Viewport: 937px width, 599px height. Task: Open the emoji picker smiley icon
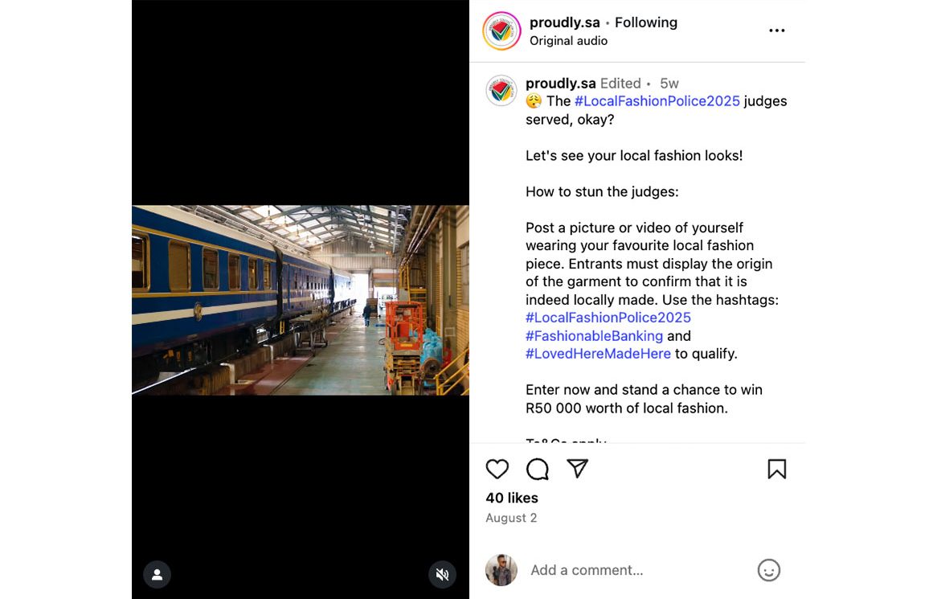[x=768, y=570]
